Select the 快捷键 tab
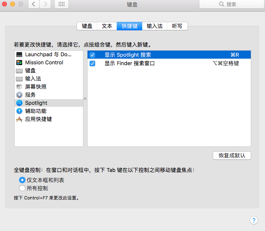Screen dimensions: 265x231 pyautogui.click(x=129, y=26)
